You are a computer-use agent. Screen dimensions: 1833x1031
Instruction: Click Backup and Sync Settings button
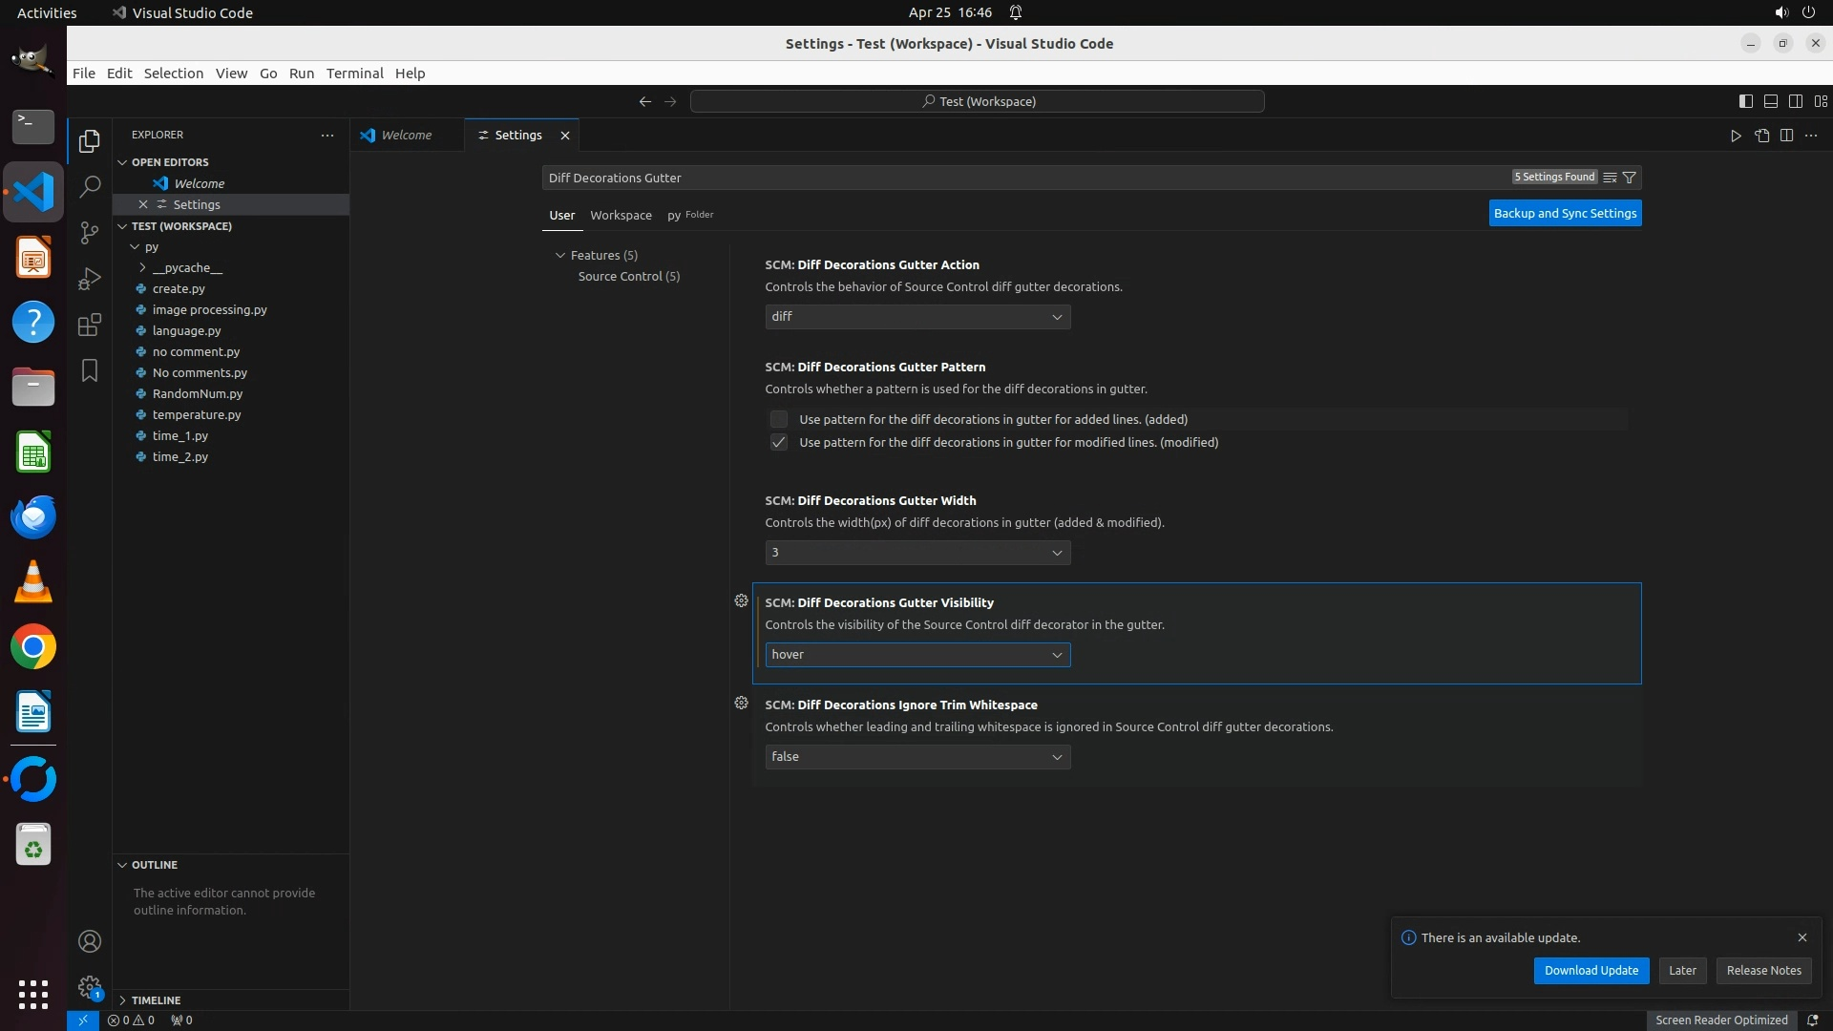1565,214
